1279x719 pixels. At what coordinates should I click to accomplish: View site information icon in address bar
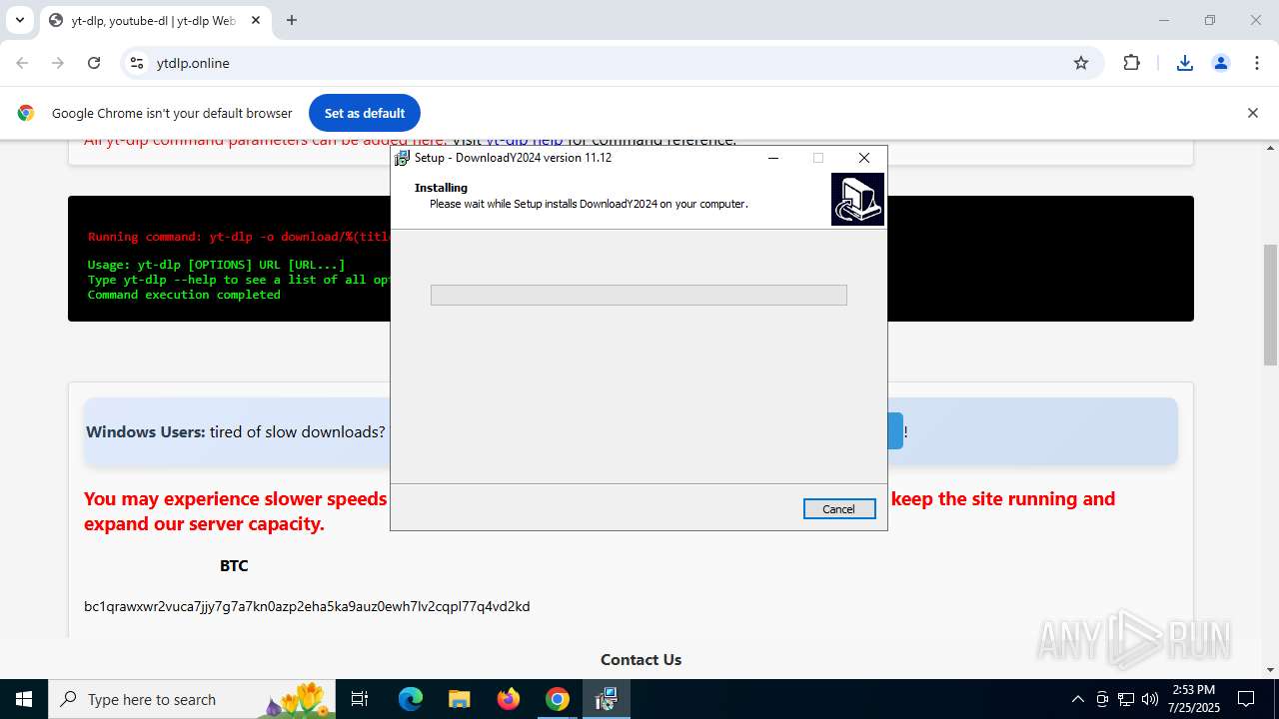[137, 63]
